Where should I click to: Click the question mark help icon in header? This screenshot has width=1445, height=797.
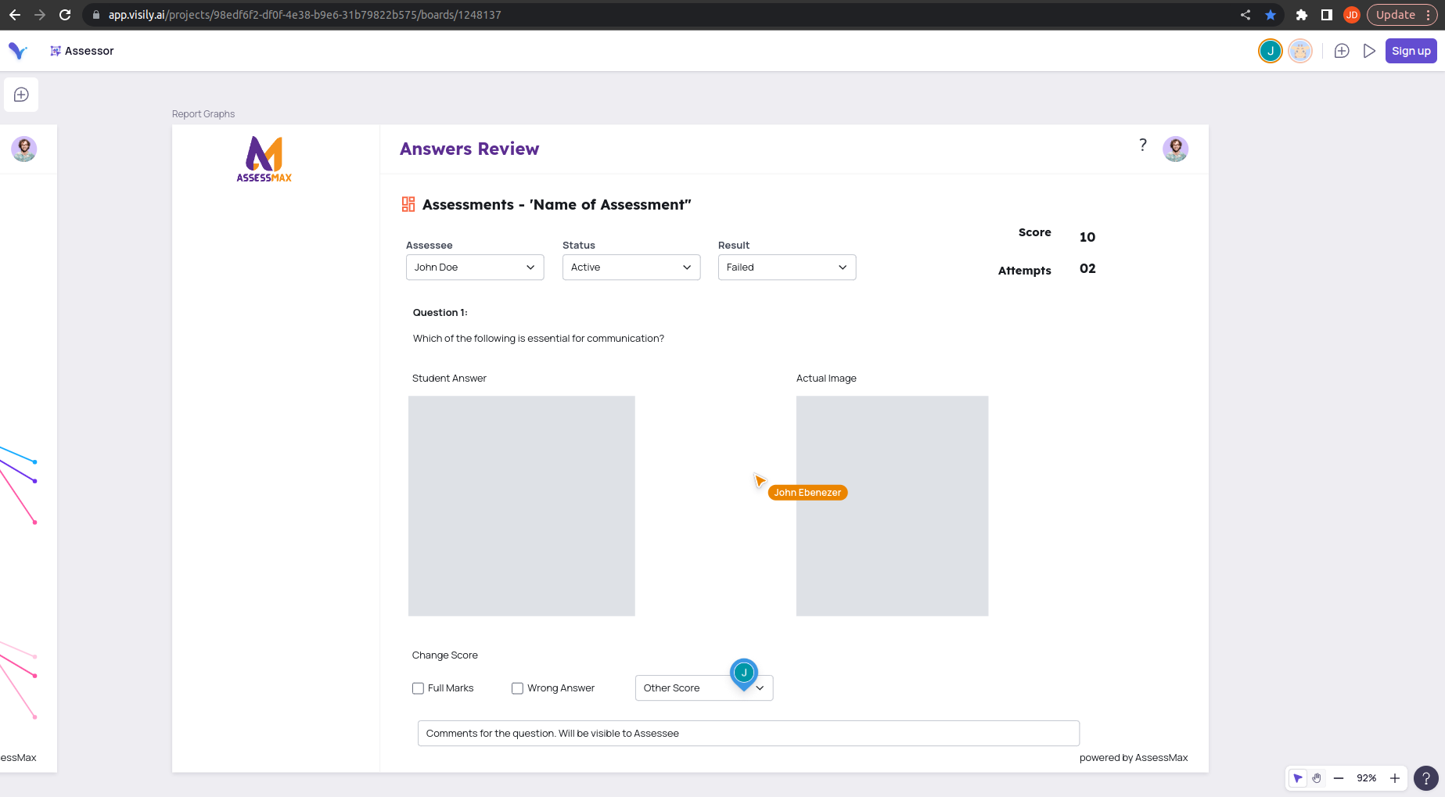[x=1143, y=145]
